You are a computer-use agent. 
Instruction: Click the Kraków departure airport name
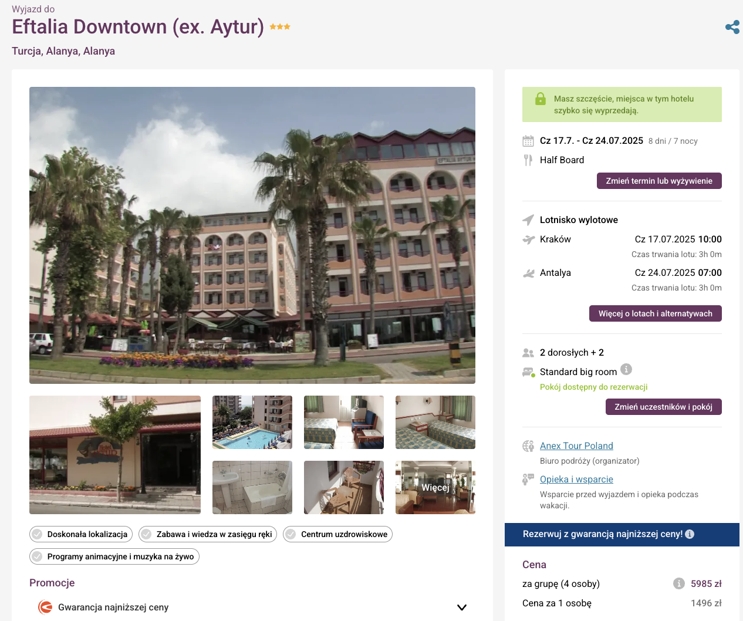pyautogui.click(x=555, y=239)
